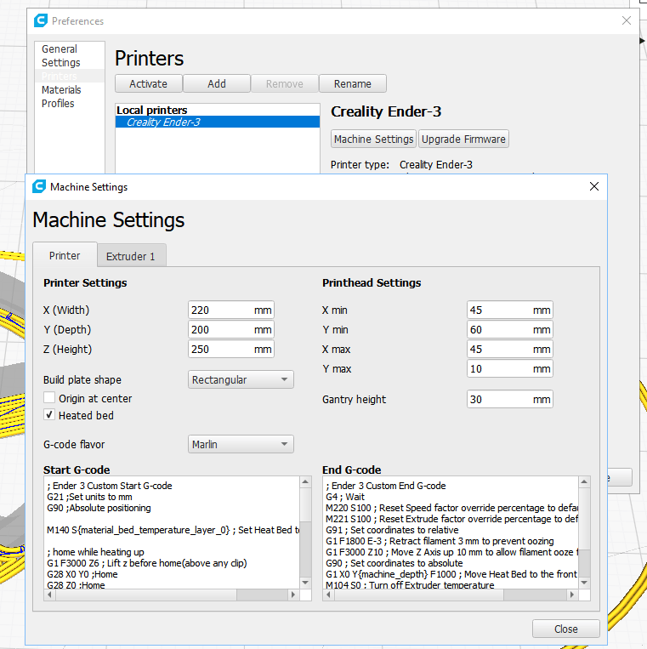Click the Cura logo icon in Machine Settings title bar
Screen dimensions: 647x649
click(39, 186)
